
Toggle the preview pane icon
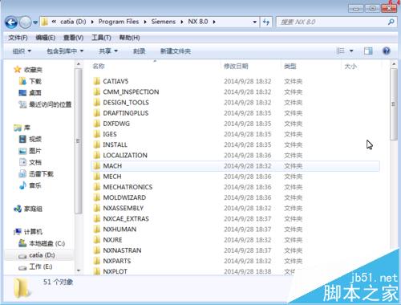pos(368,51)
